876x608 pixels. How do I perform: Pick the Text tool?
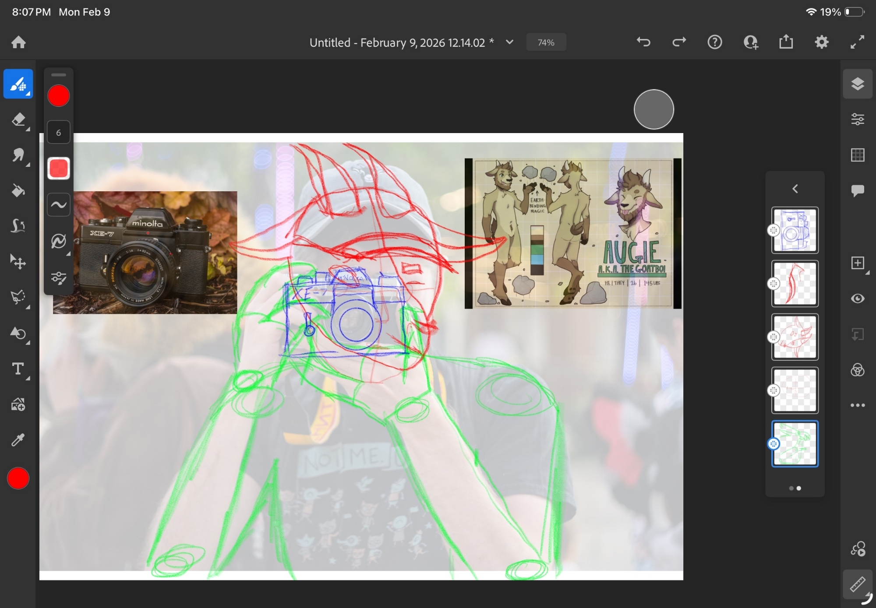click(18, 369)
